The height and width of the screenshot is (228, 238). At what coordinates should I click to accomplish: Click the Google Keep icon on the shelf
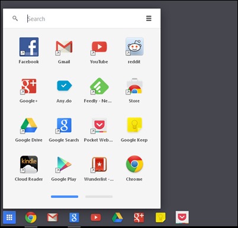[x=160, y=217]
